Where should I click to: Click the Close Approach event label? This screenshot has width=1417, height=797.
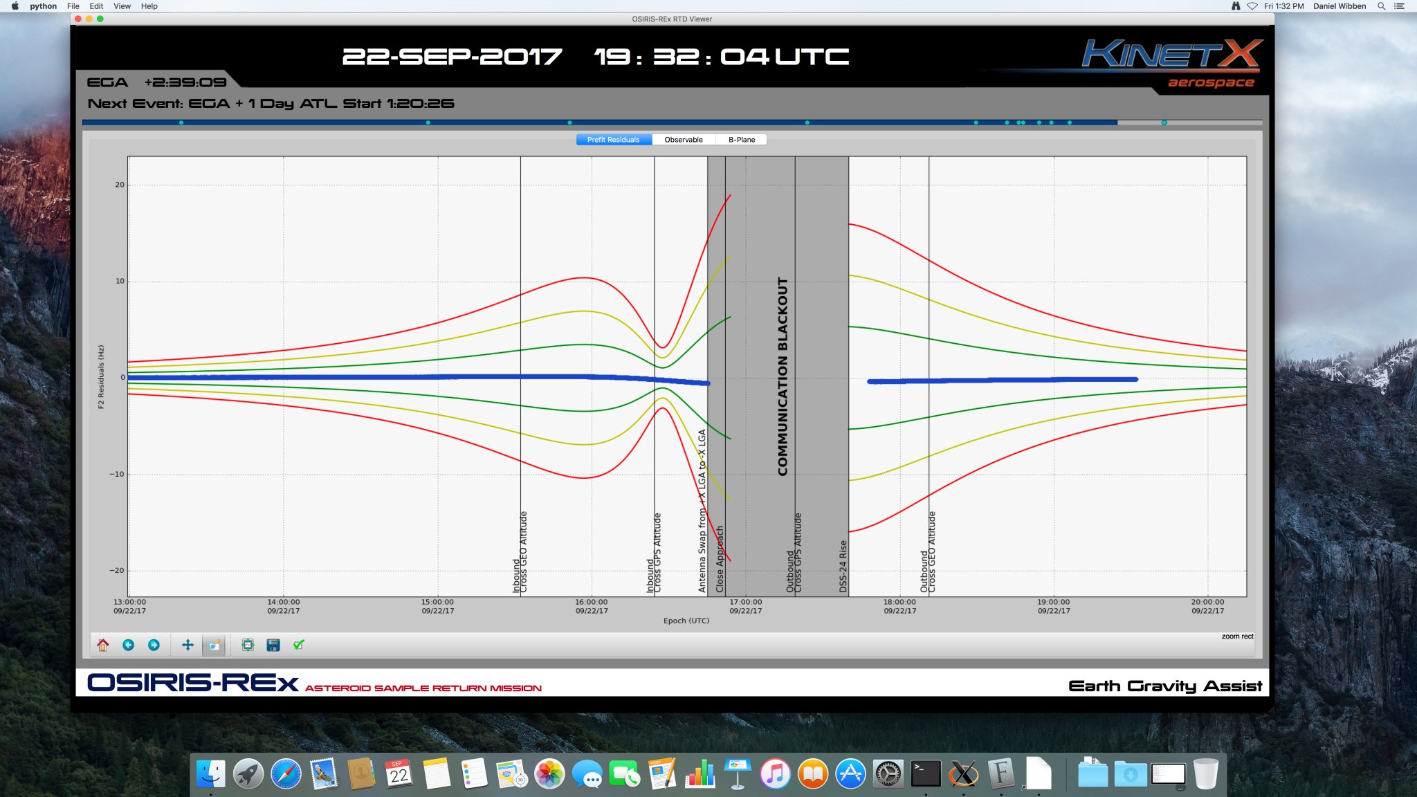pos(720,559)
